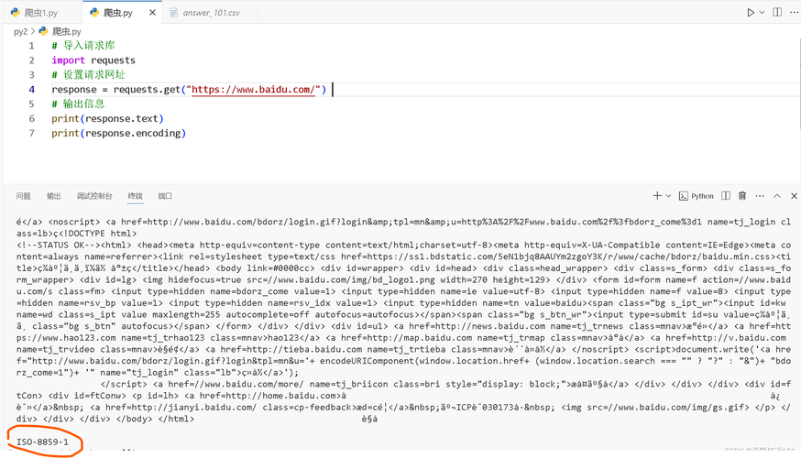Close the 爬虫.py editor tab
Image resolution: width=801 pixels, height=458 pixels.
point(152,13)
